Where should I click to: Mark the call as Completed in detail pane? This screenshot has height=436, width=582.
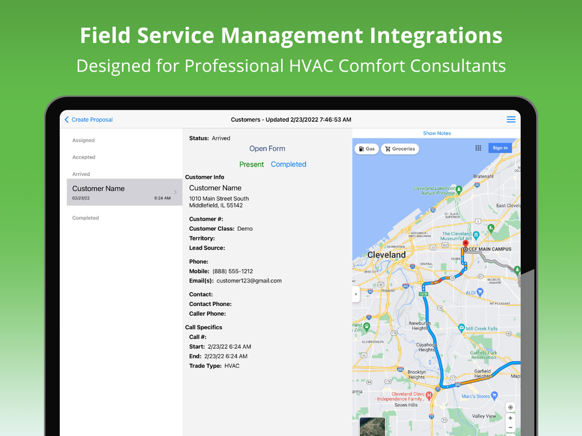(289, 165)
